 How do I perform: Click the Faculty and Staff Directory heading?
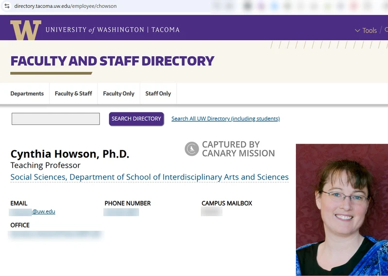click(112, 61)
